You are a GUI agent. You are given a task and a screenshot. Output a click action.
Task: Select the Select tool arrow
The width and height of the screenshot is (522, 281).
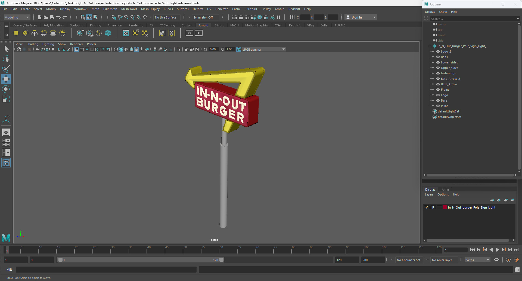[6, 49]
